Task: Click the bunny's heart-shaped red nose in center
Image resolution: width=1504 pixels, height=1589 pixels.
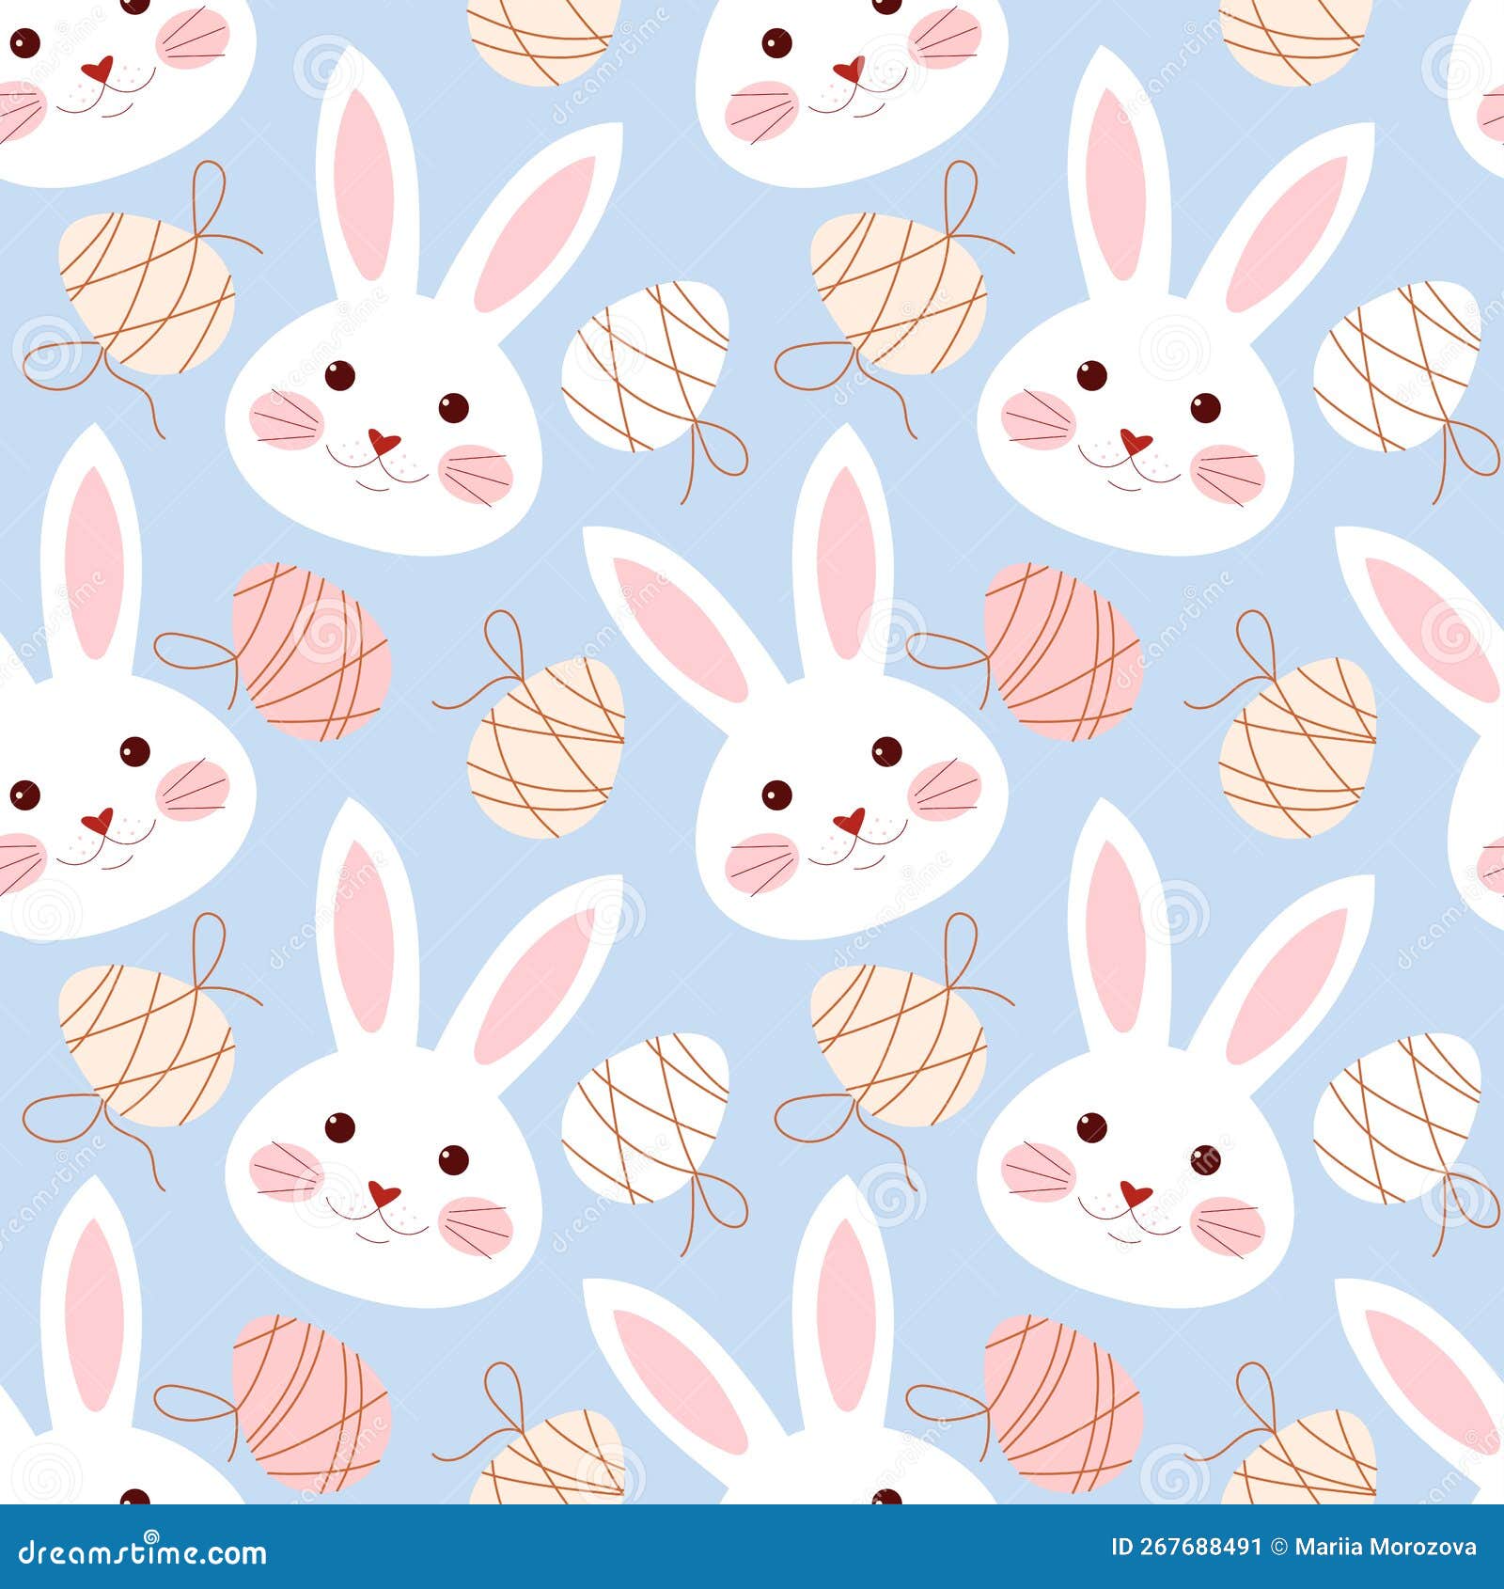Action: [x=851, y=821]
